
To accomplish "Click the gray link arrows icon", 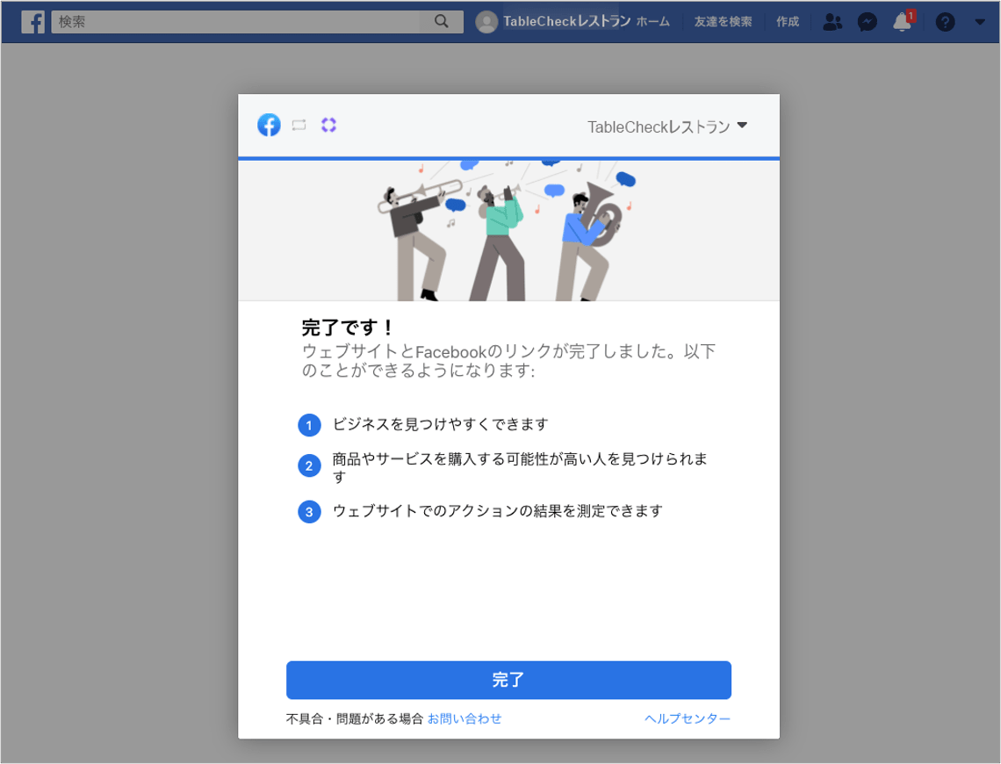I will tap(299, 126).
